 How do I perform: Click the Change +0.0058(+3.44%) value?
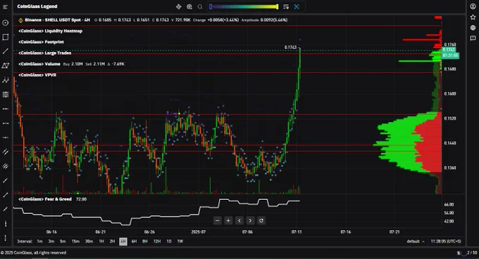[x=216, y=20]
